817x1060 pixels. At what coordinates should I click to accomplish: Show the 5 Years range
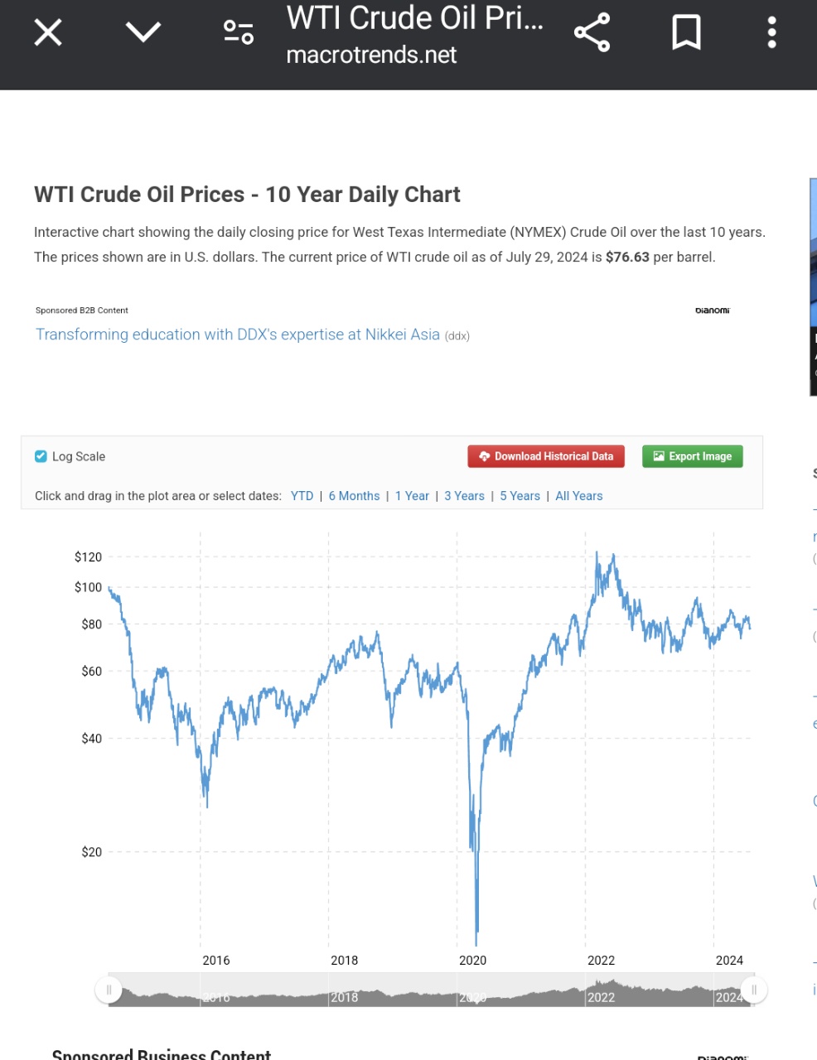tap(520, 496)
